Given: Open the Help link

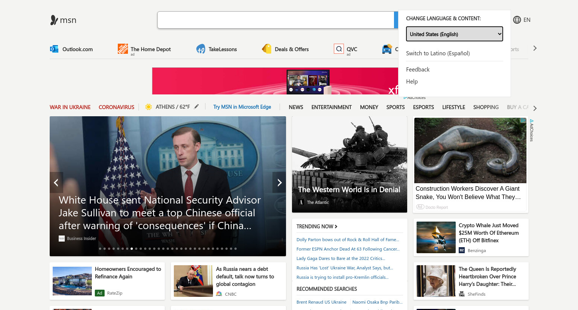Looking at the screenshot, I should click(412, 82).
